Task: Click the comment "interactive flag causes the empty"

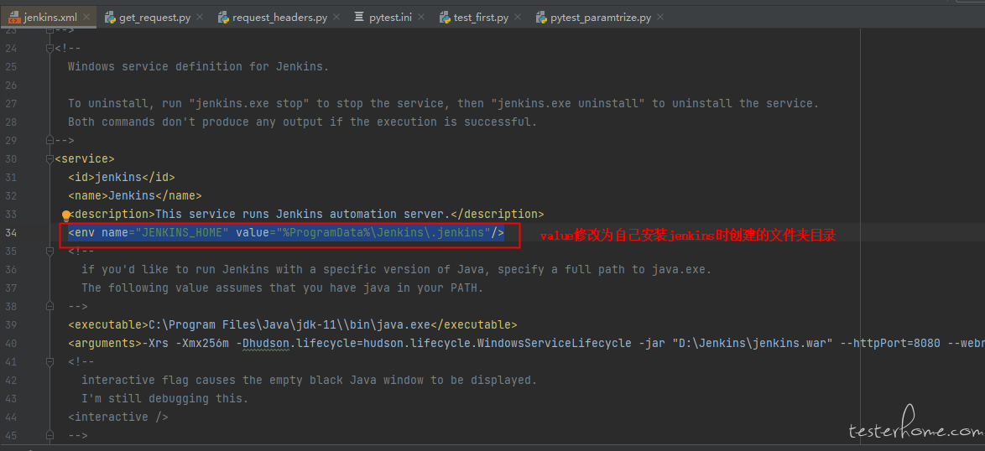Action: [309, 380]
